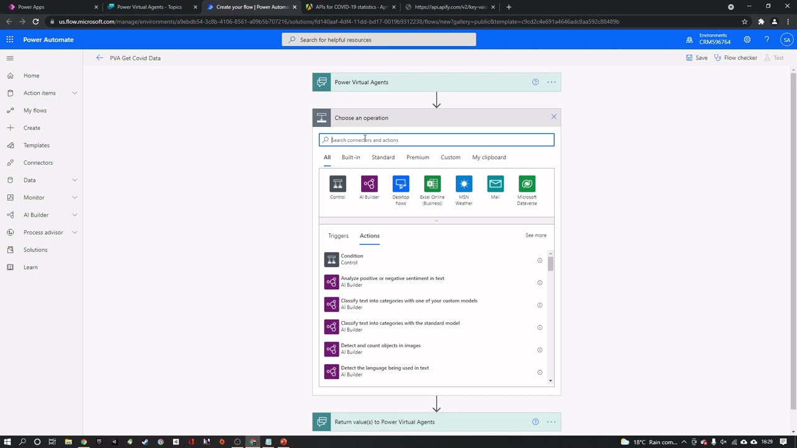Select Excel Online (Business) connector

[x=432, y=184]
